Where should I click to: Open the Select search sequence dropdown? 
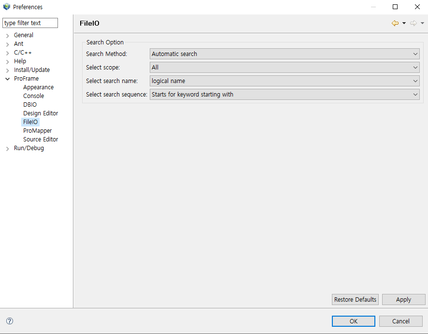[x=285, y=95]
